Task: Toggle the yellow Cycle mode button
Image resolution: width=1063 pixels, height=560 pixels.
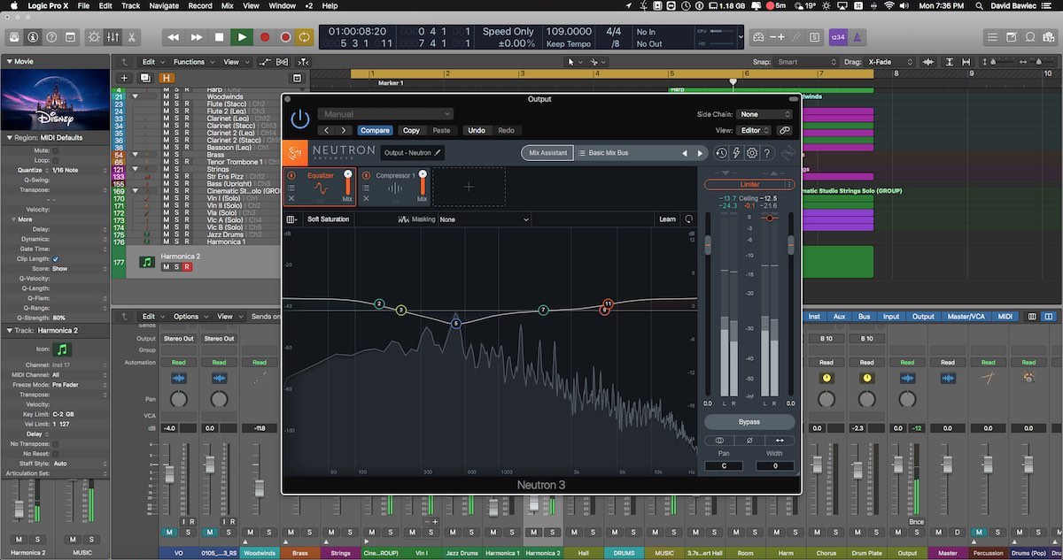Action: (305, 37)
